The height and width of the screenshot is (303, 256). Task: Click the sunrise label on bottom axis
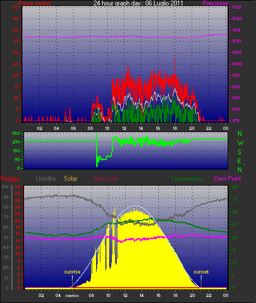click(72, 296)
